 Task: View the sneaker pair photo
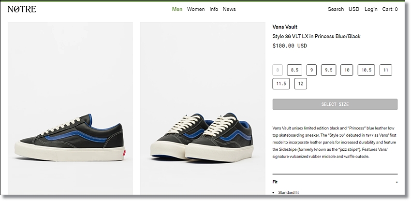tap(203, 108)
